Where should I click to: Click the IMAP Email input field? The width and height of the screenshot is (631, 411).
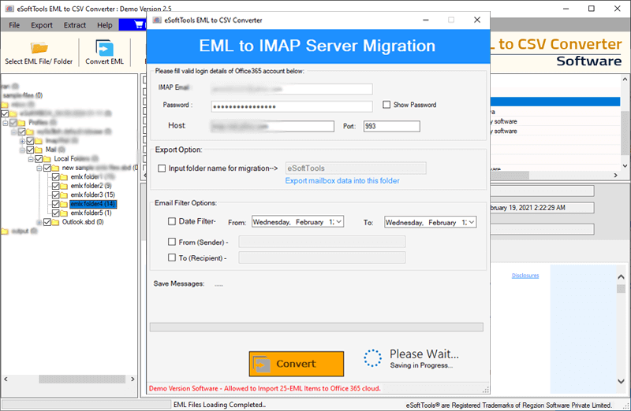point(292,89)
